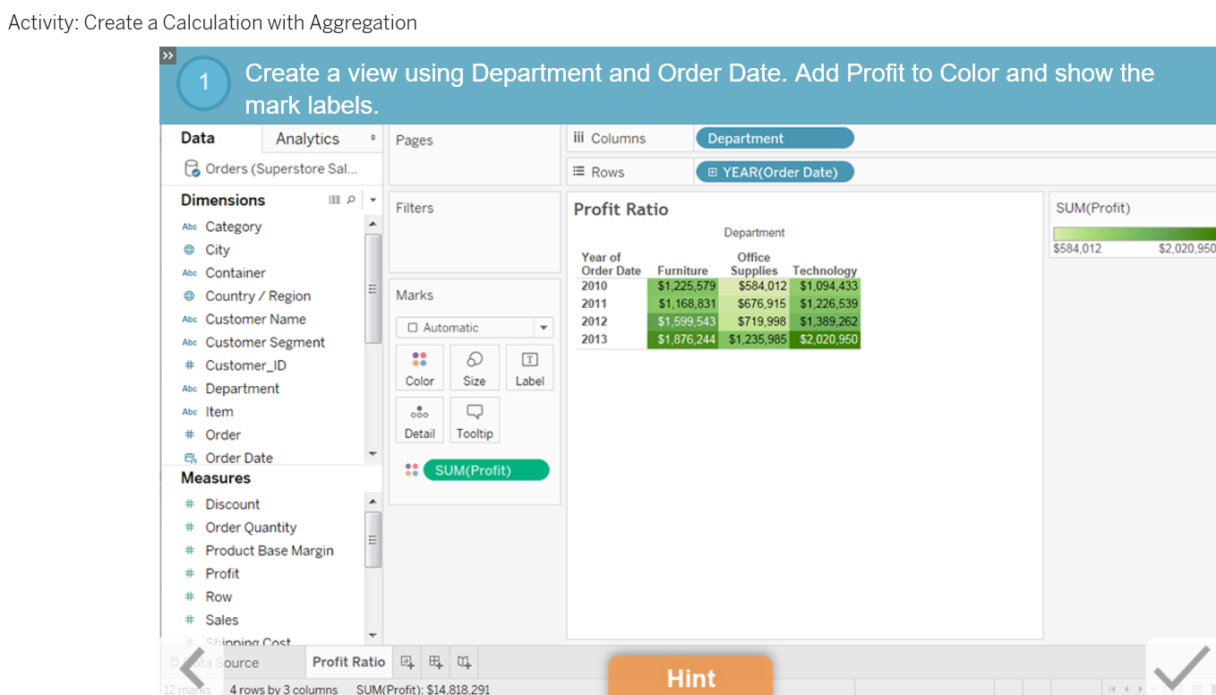
Task: Click the Label marks card
Action: pos(529,367)
